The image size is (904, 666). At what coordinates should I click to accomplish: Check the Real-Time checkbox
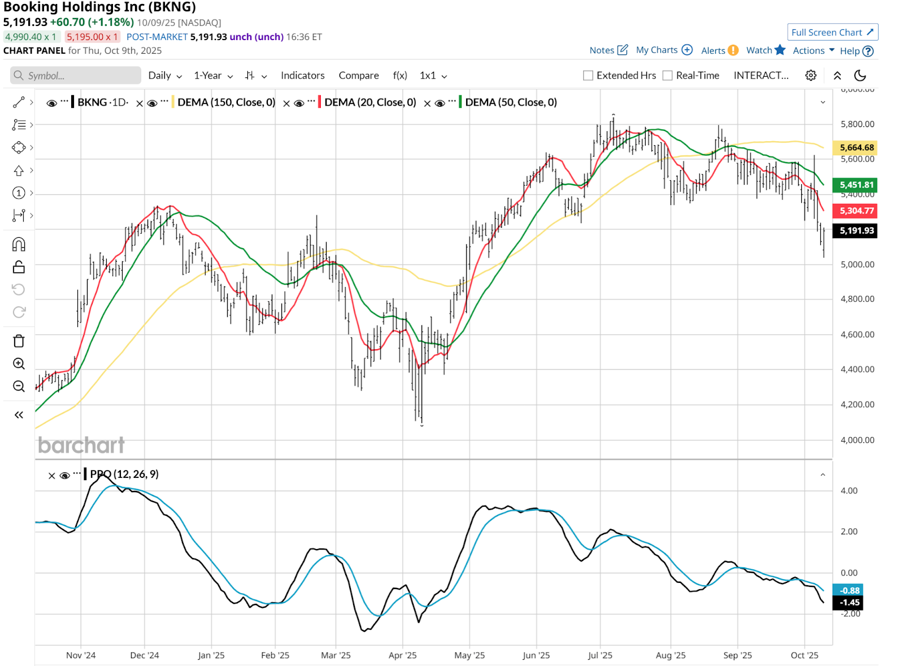667,76
